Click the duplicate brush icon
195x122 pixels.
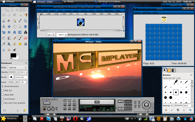178,110
